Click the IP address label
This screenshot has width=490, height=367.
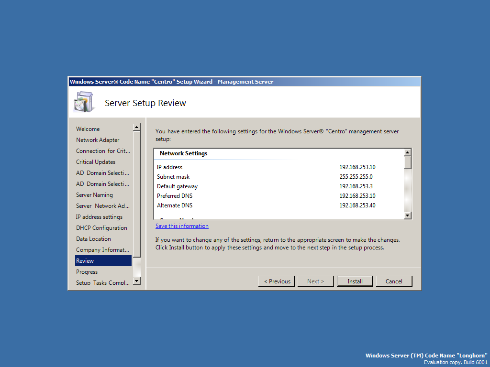pos(169,167)
